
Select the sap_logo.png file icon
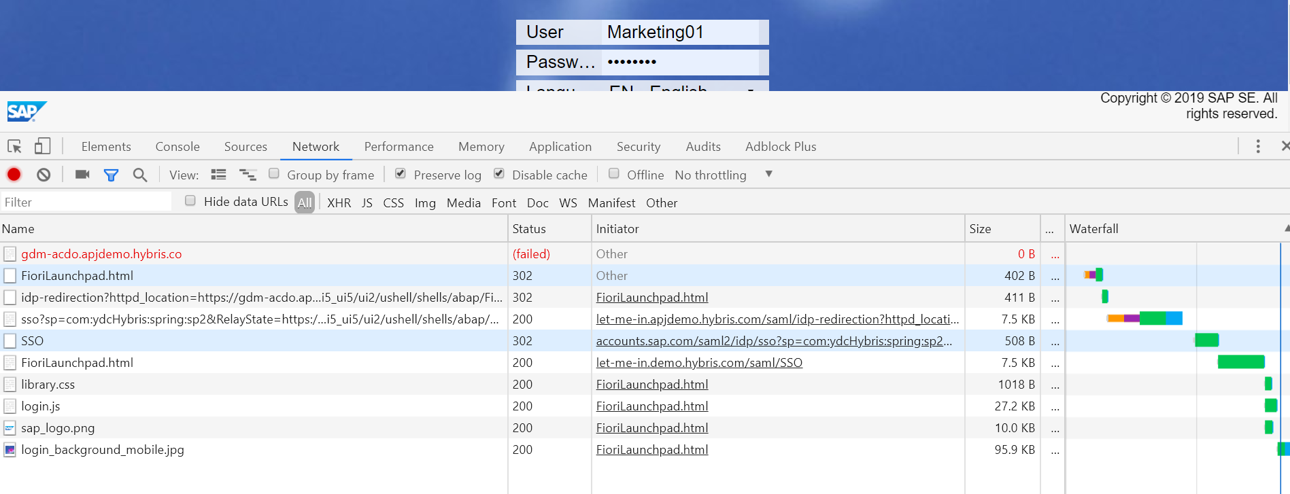[10, 428]
